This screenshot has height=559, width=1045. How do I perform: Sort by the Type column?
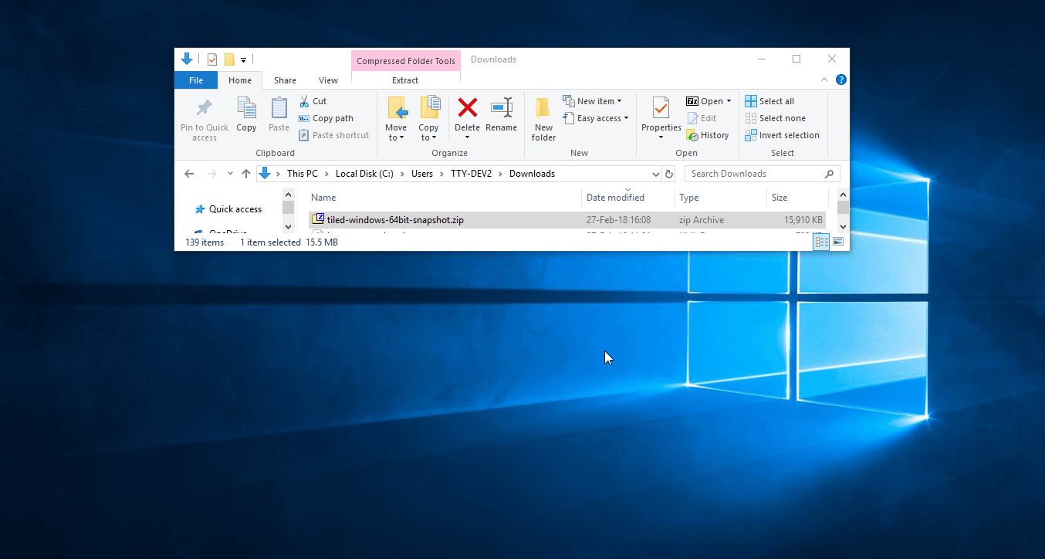click(720, 198)
